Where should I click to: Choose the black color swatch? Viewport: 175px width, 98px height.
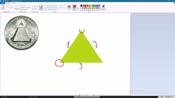point(81,6)
